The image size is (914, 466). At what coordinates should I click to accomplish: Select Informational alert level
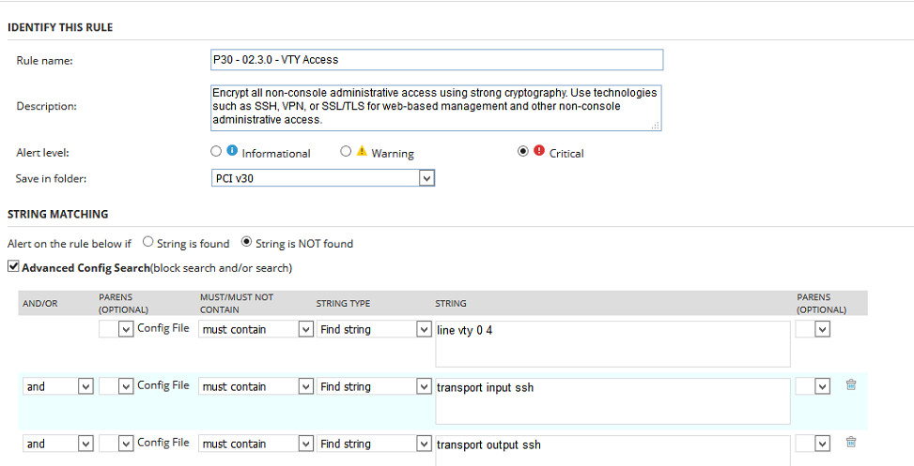tap(216, 151)
